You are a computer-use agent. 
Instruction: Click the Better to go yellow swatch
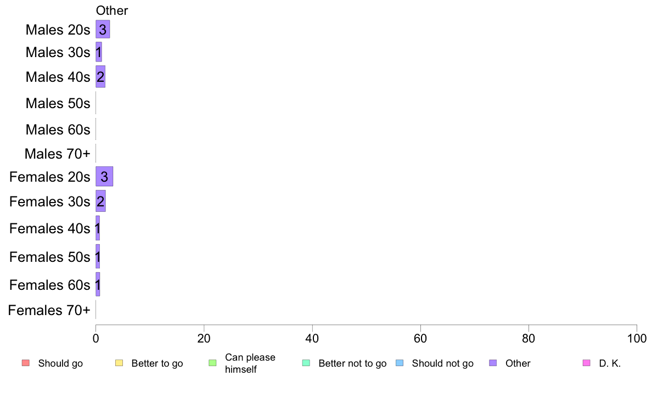point(119,363)
